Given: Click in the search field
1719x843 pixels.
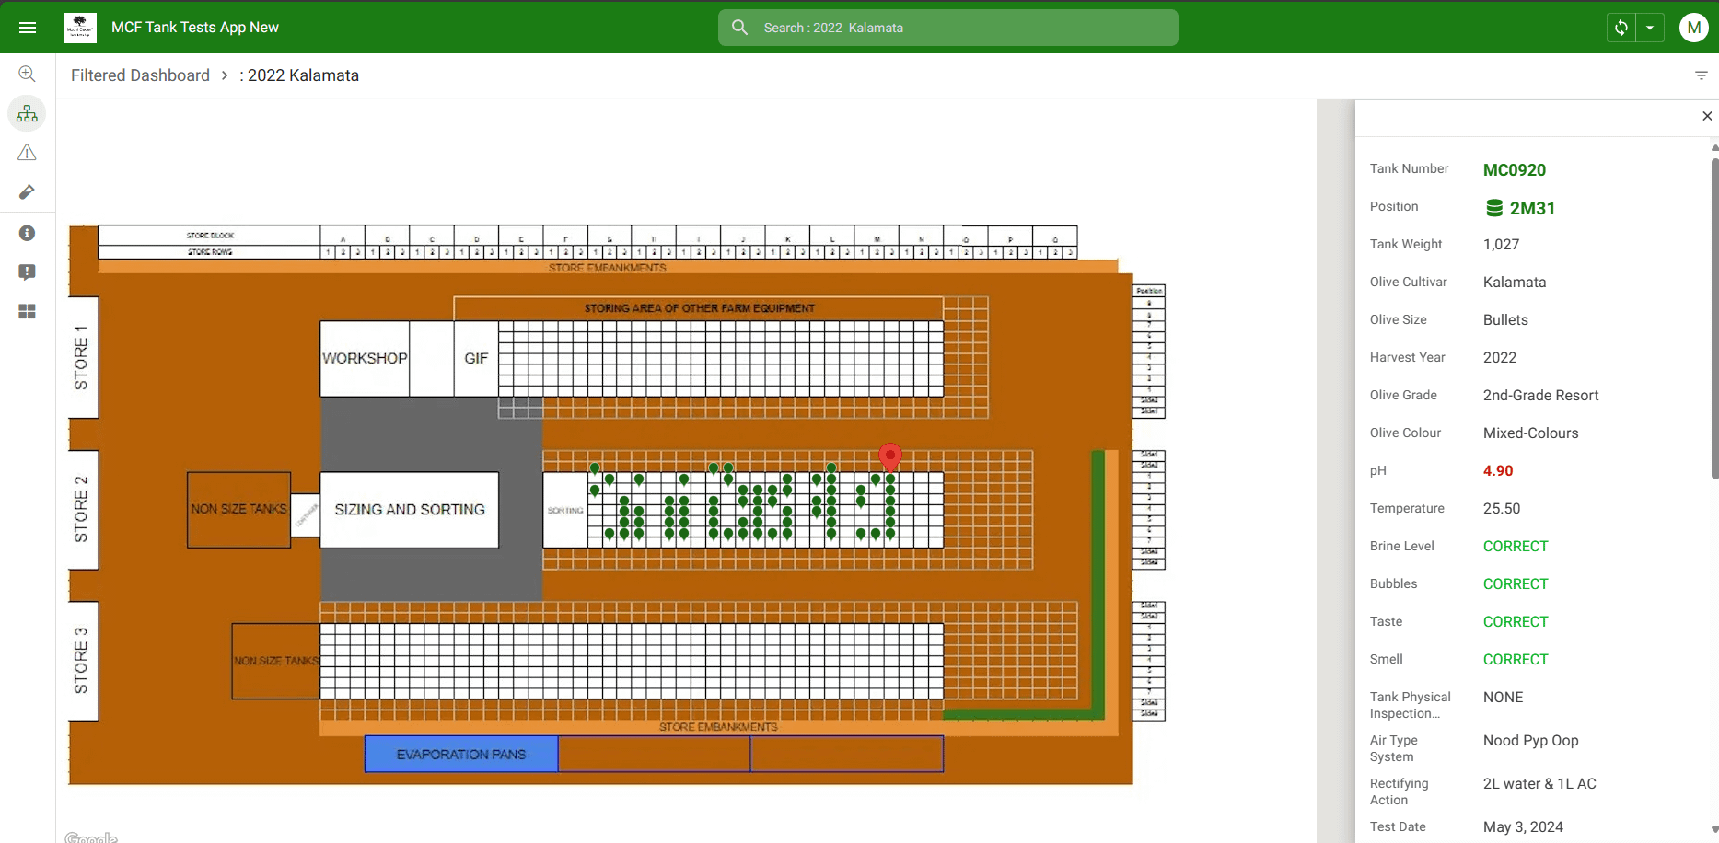Looking at the screenshot, I should (958, 28).
